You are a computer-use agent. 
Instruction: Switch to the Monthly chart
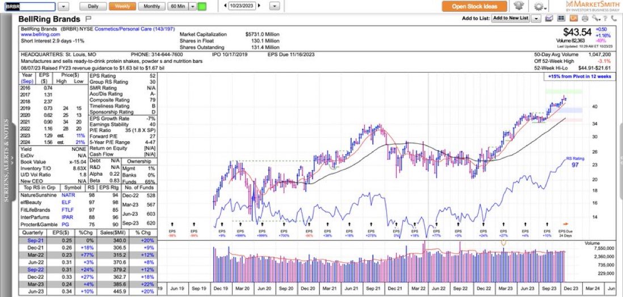[151, 6]
